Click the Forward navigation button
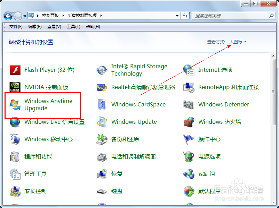Image resolution: width=279 pixels, height=208 pixels. 18,16
